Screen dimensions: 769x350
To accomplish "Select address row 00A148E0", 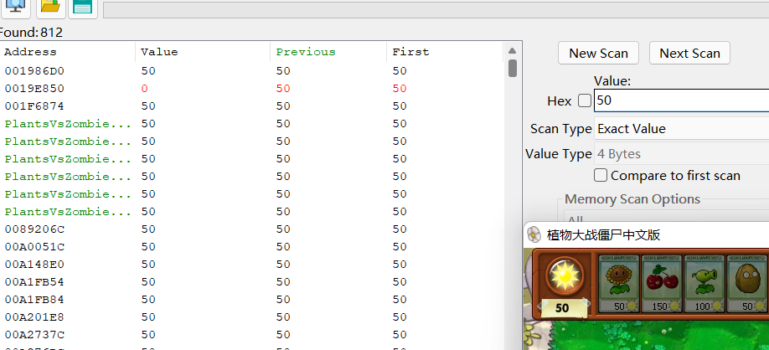I will [253, 265].
